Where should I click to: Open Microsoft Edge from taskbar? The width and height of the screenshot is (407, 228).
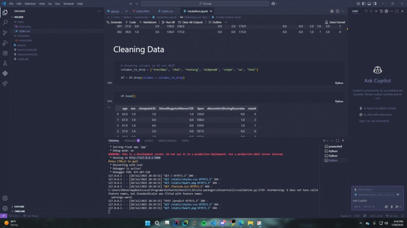(241, 223)
